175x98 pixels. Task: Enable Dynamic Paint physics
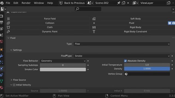(x=48, y=32)
